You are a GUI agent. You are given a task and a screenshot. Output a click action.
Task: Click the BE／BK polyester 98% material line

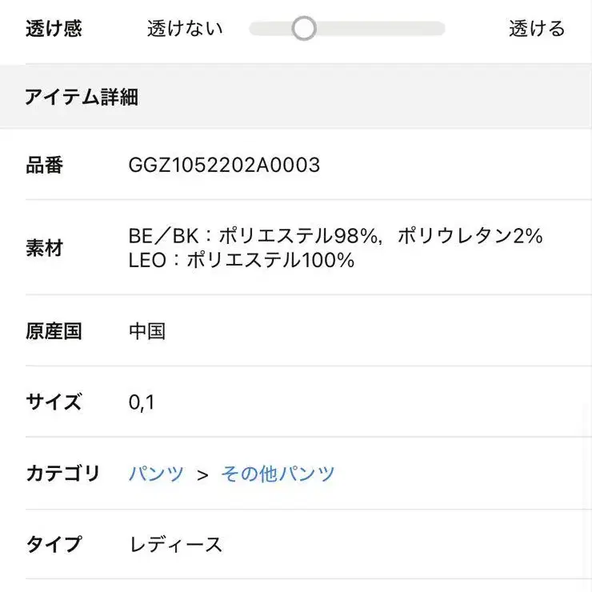[335, 236]
